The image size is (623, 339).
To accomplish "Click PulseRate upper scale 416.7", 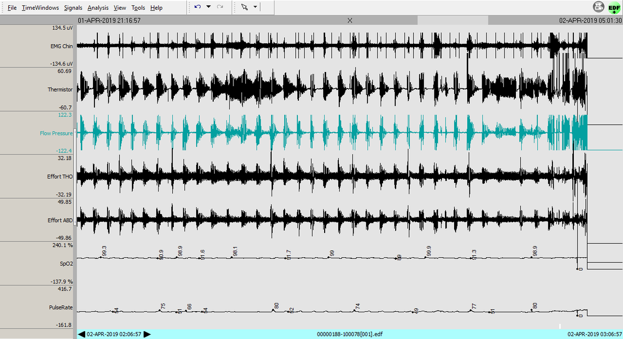I will pyautogui.click(x=65, y=289).
